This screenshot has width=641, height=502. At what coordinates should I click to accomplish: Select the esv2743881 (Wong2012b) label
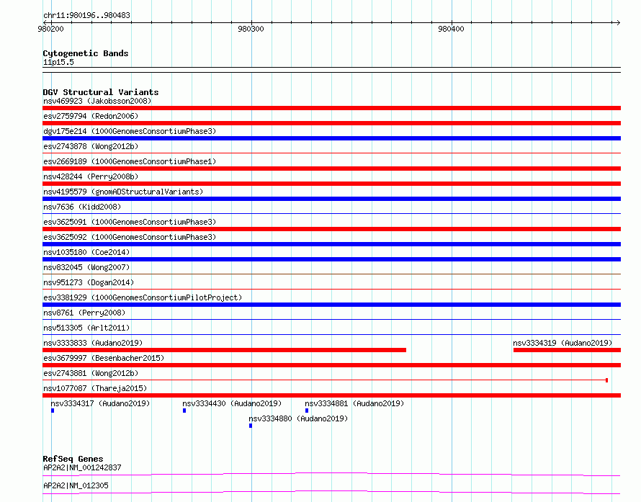[91, 373]
